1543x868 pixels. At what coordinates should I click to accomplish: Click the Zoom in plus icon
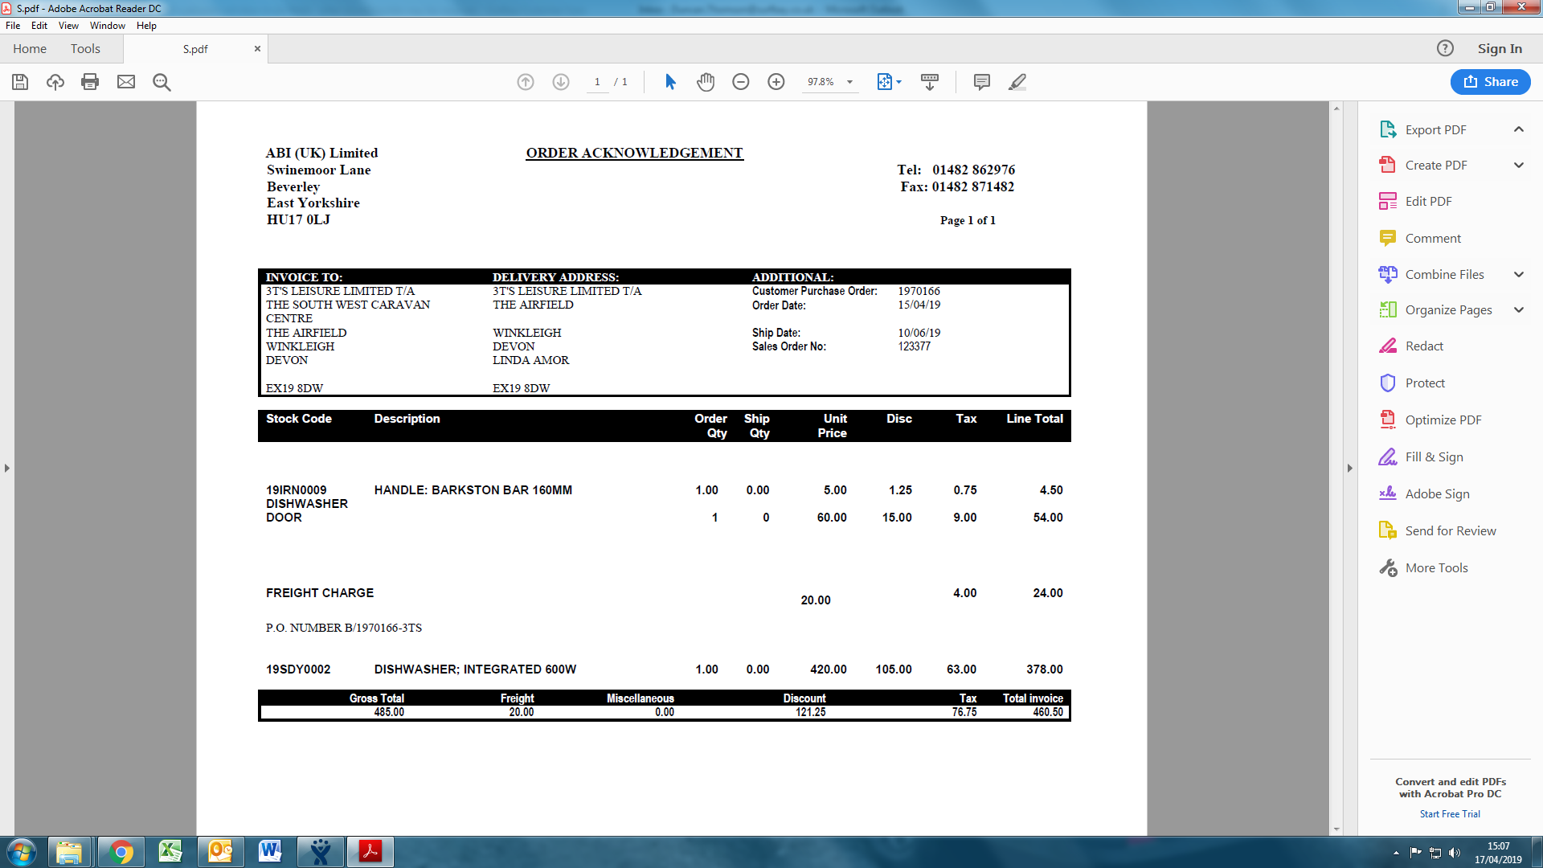click(776, 82)
